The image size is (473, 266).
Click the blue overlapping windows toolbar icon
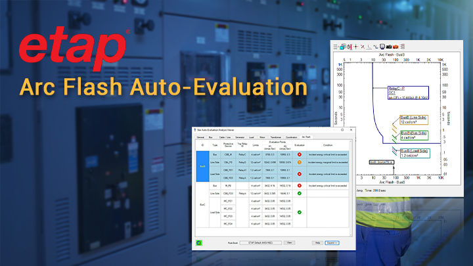[342, 47]
